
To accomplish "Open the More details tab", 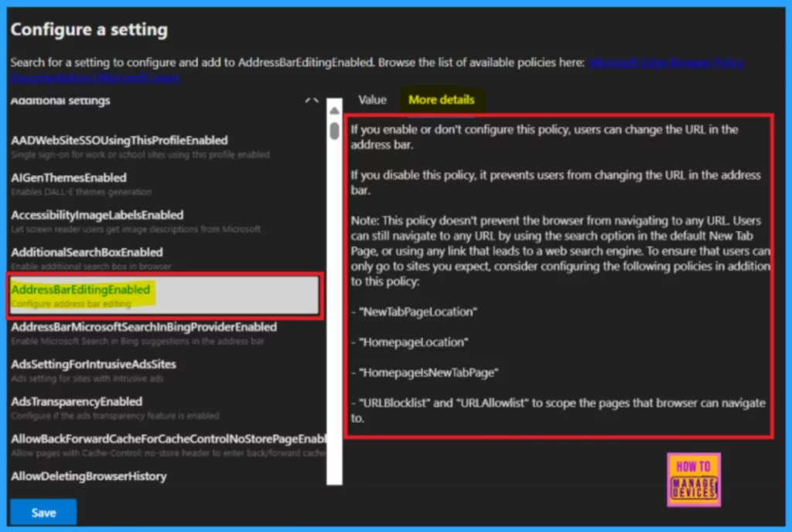I will [x=442, y=100].
